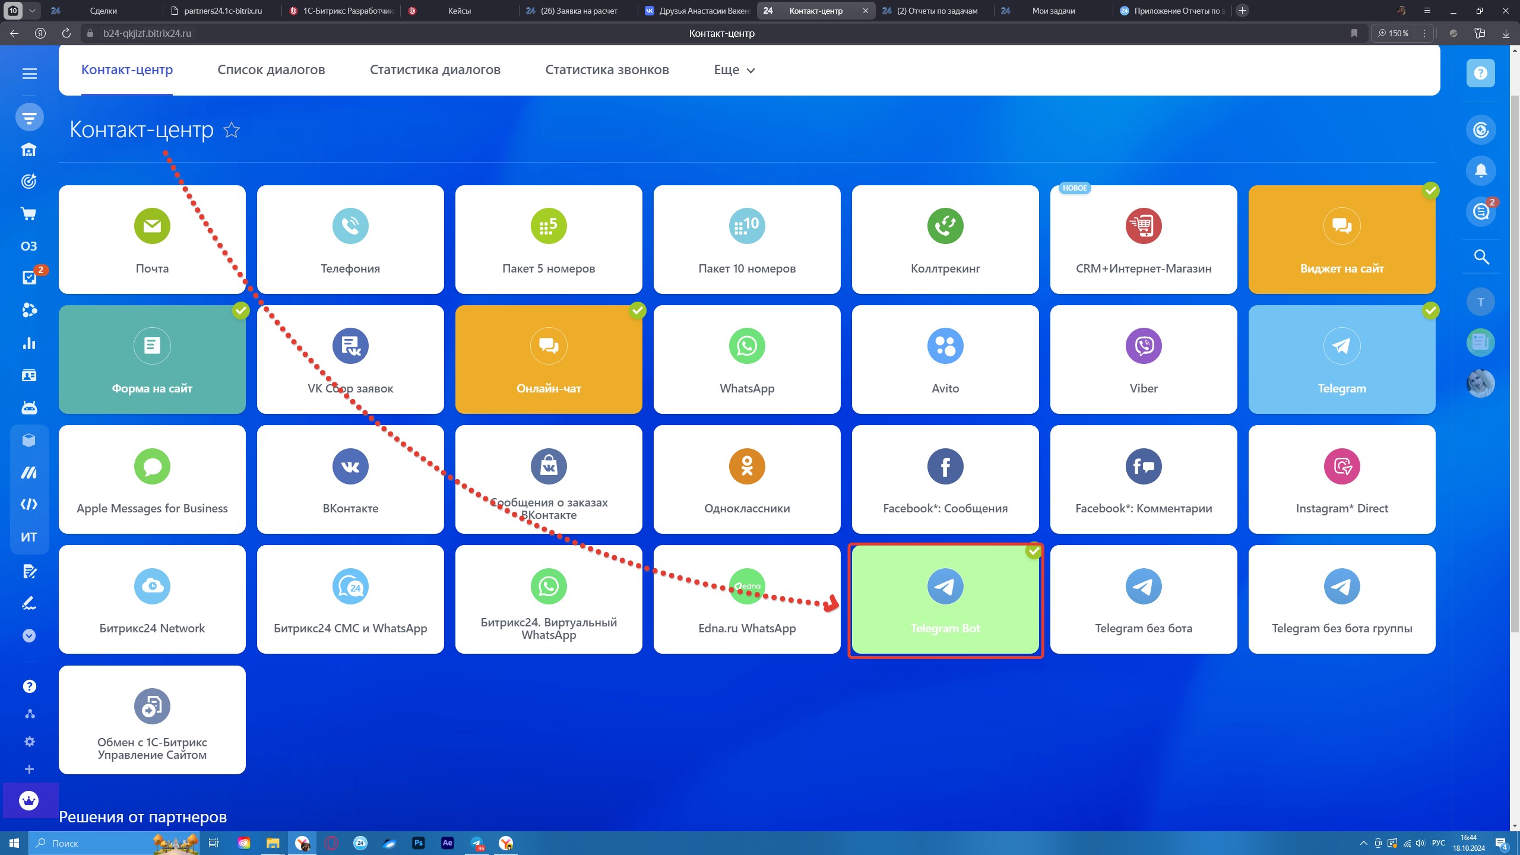Screen dimensions: 1520x855
Task: Open browser tab list dropdown arrow
Action: [x=32, y=11]
